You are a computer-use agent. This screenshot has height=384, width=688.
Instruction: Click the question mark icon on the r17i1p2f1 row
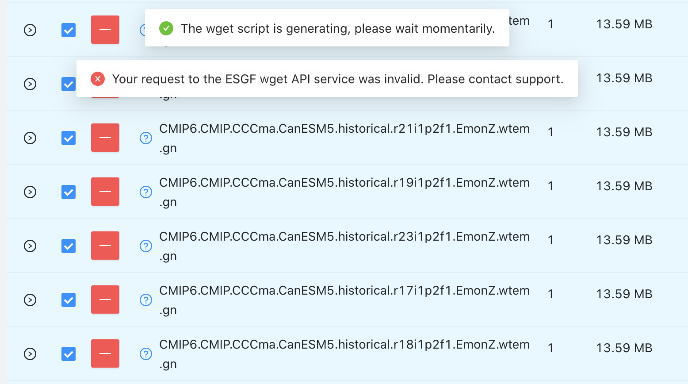click(x=146, y=300)
